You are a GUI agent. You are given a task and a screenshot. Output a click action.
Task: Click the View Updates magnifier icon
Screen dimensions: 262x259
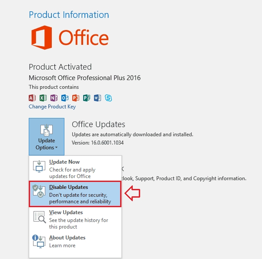point(40,217)
